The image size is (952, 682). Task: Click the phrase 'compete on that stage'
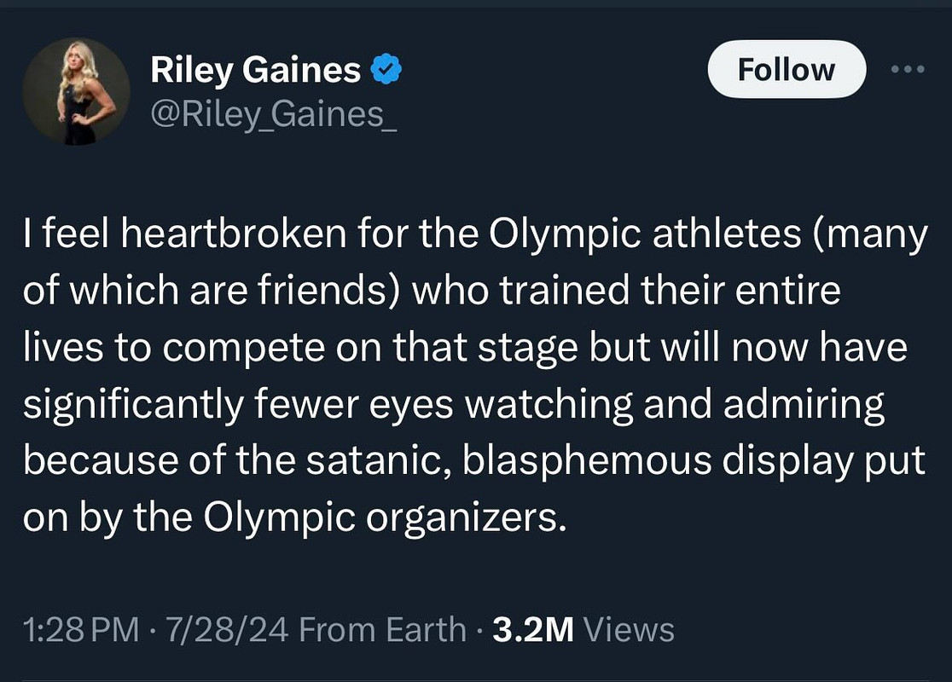pos(369,349)
